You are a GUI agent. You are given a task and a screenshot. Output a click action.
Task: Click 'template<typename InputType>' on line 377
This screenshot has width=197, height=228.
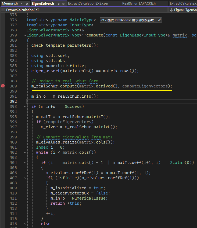pyautogui.click(x=60, y=25)
